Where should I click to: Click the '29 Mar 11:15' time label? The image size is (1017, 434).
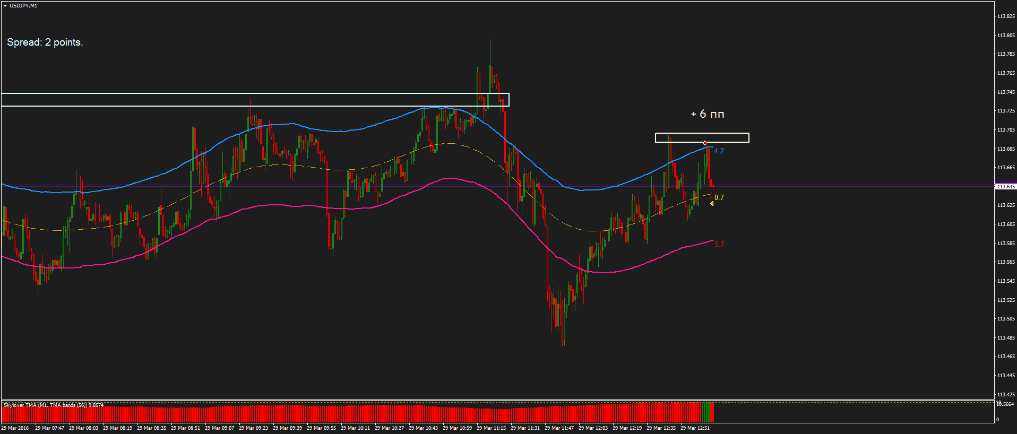click(491, 428)
